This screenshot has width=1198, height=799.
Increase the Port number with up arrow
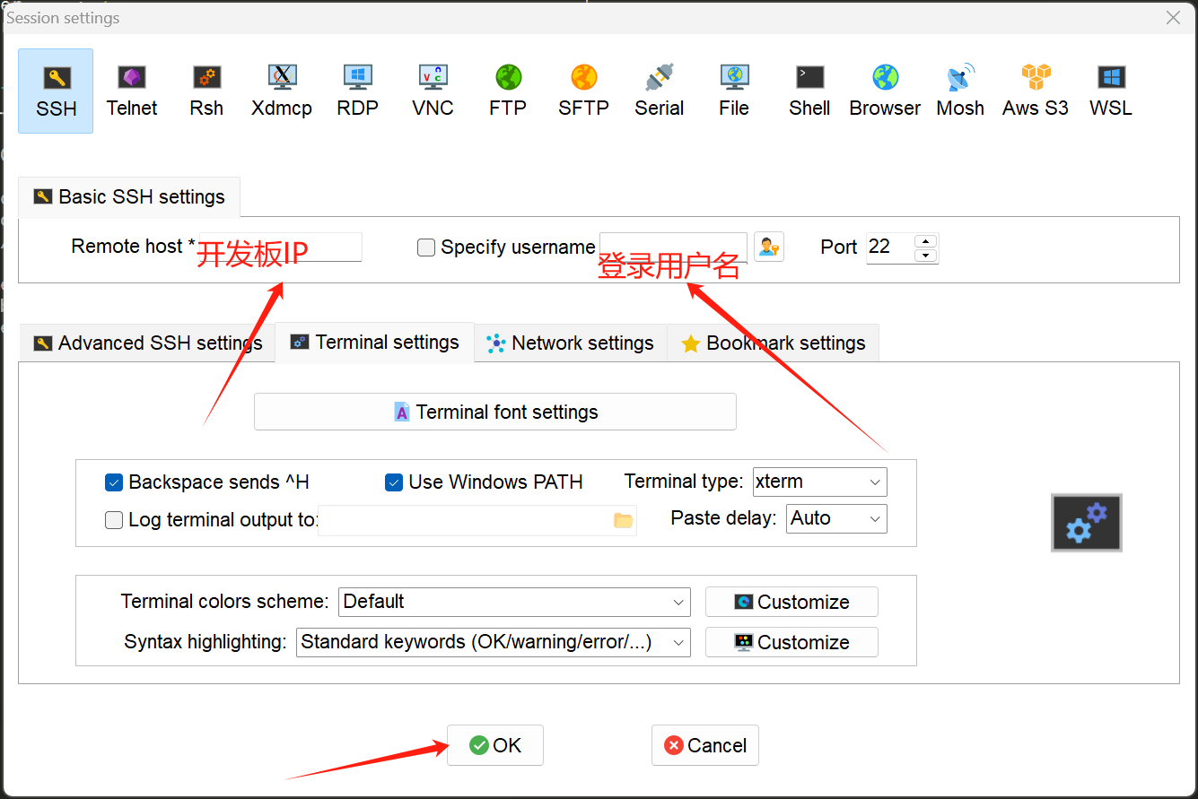(926, 240)
